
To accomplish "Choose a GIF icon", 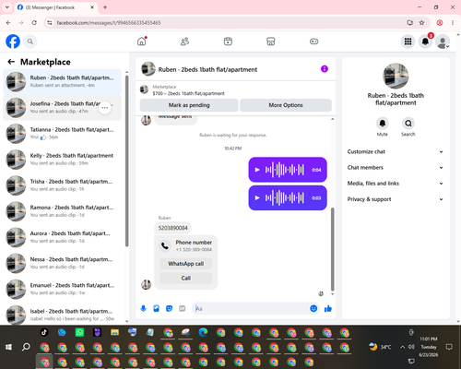I will pos(183,308).
